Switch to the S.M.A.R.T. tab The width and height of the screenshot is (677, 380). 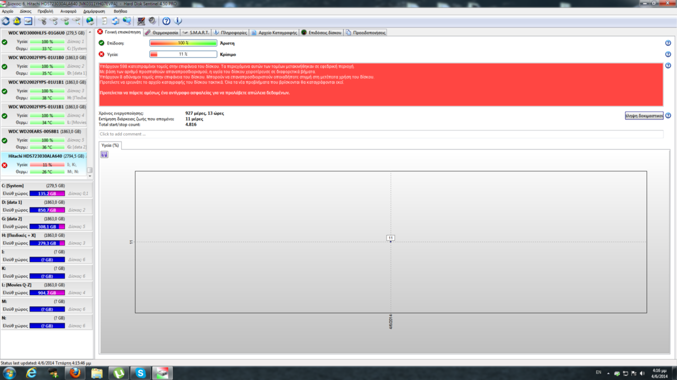[196, 33]
